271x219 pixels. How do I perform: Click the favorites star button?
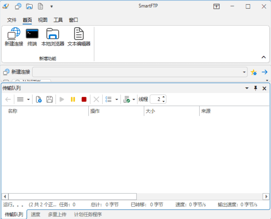click(x=253, y=72)
